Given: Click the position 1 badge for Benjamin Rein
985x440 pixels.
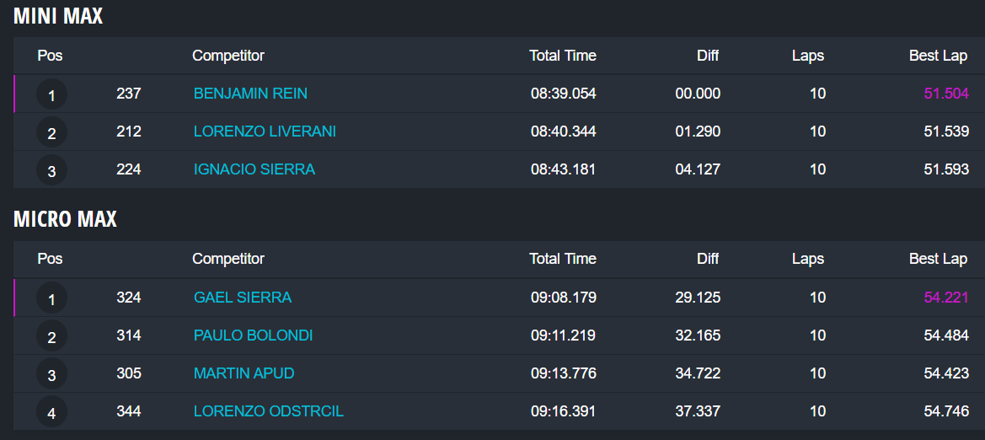Looking at the screenshot, I should [x=51, y=94].
